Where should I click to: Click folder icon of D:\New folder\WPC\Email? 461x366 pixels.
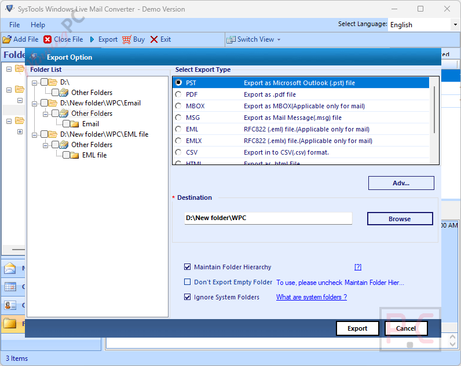pyautogui.click(x=53, y=103)
